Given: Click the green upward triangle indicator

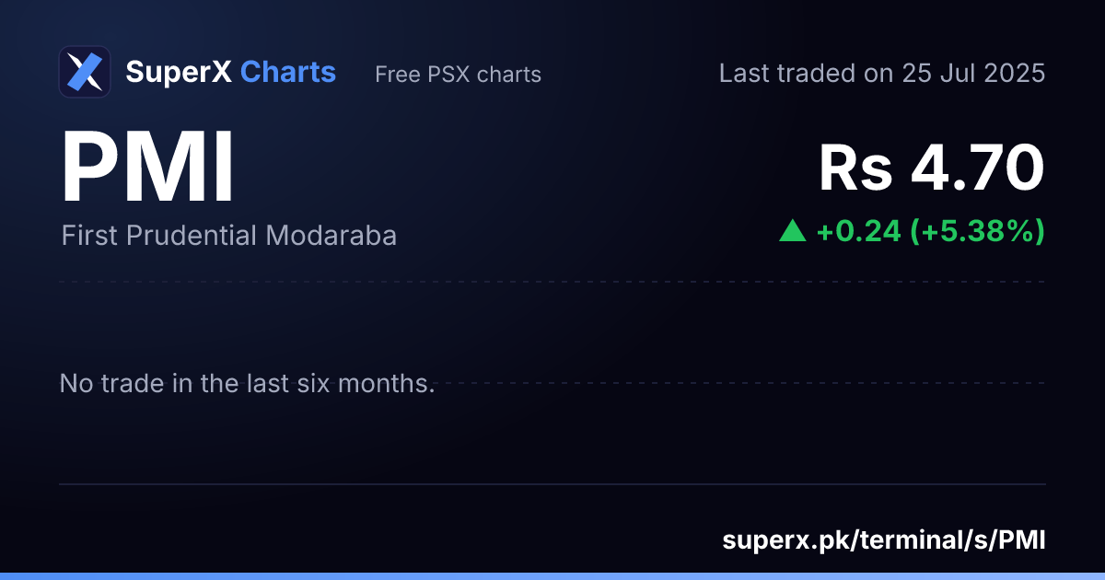Looking at the screenshot, I should pos(792,231).
